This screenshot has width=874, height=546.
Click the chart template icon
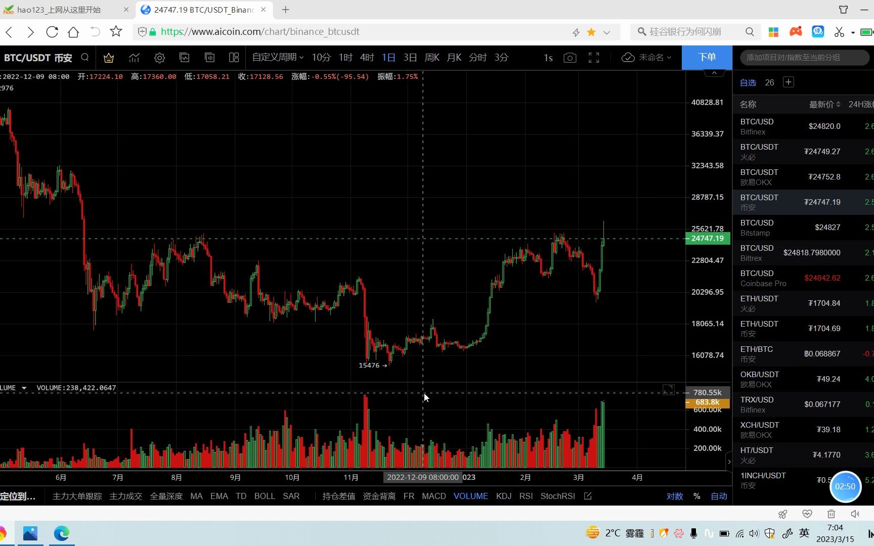pos(185,58)
